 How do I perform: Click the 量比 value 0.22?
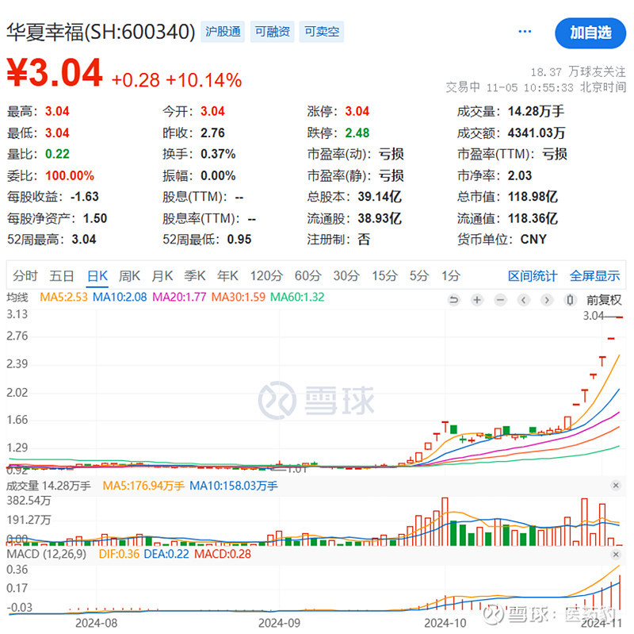57,154
